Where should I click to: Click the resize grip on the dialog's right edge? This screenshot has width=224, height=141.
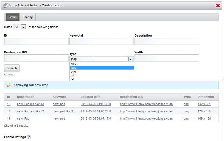223,79
